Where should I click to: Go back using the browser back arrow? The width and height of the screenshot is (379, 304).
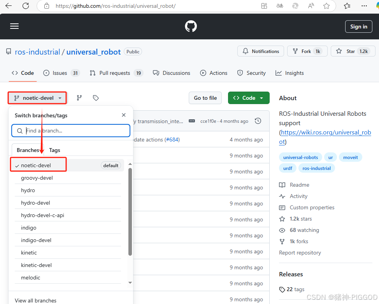tap(9, 6)
